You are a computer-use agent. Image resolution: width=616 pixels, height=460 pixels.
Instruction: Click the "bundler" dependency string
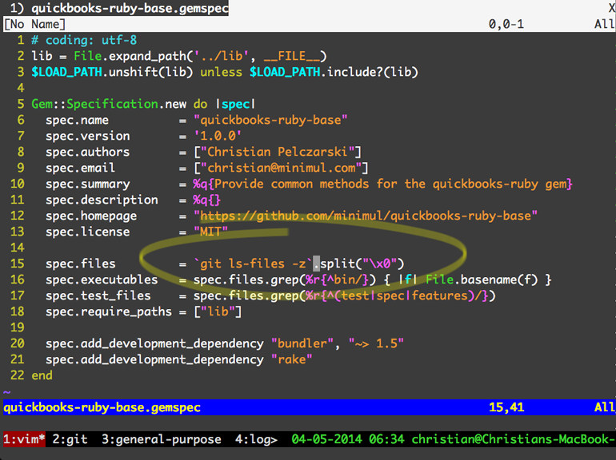[x=302, y=343]
